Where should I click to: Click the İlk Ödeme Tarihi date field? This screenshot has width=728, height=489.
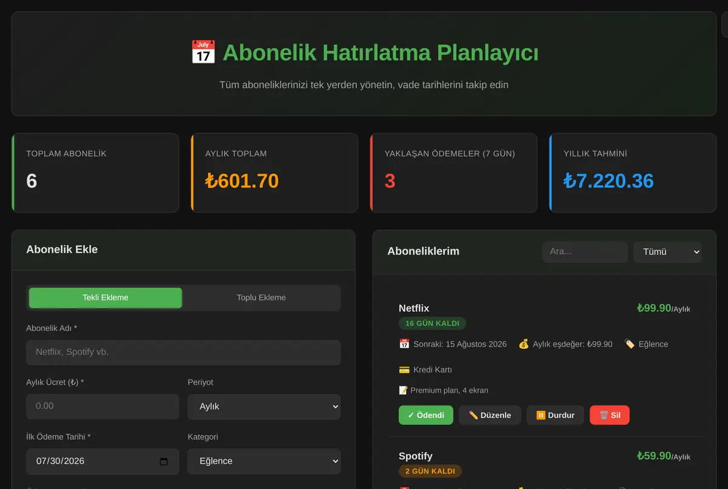tap(103, 461)
